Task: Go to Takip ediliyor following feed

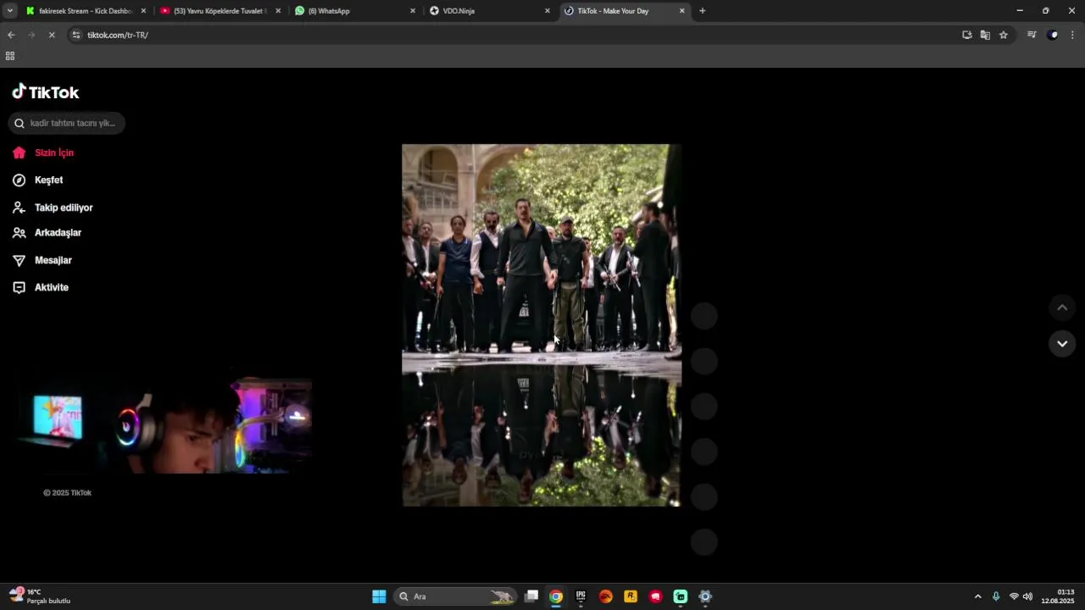Action: tap(53, 208)
